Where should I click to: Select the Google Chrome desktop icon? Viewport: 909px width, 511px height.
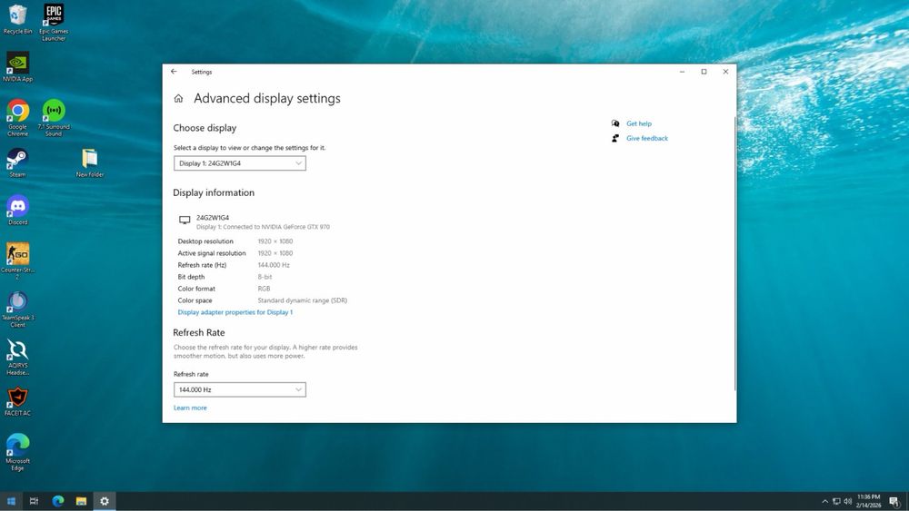coord(18,117)
